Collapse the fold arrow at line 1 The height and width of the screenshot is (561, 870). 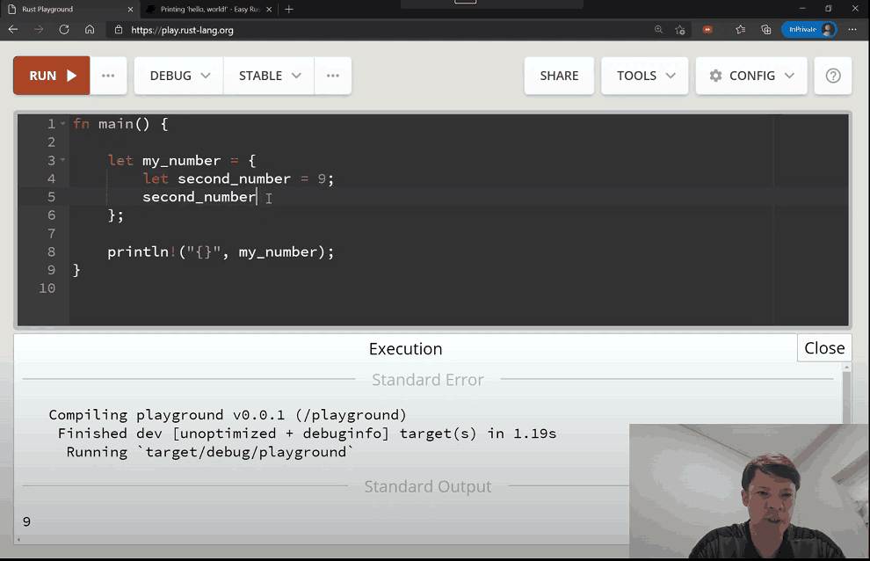[63, 124]
